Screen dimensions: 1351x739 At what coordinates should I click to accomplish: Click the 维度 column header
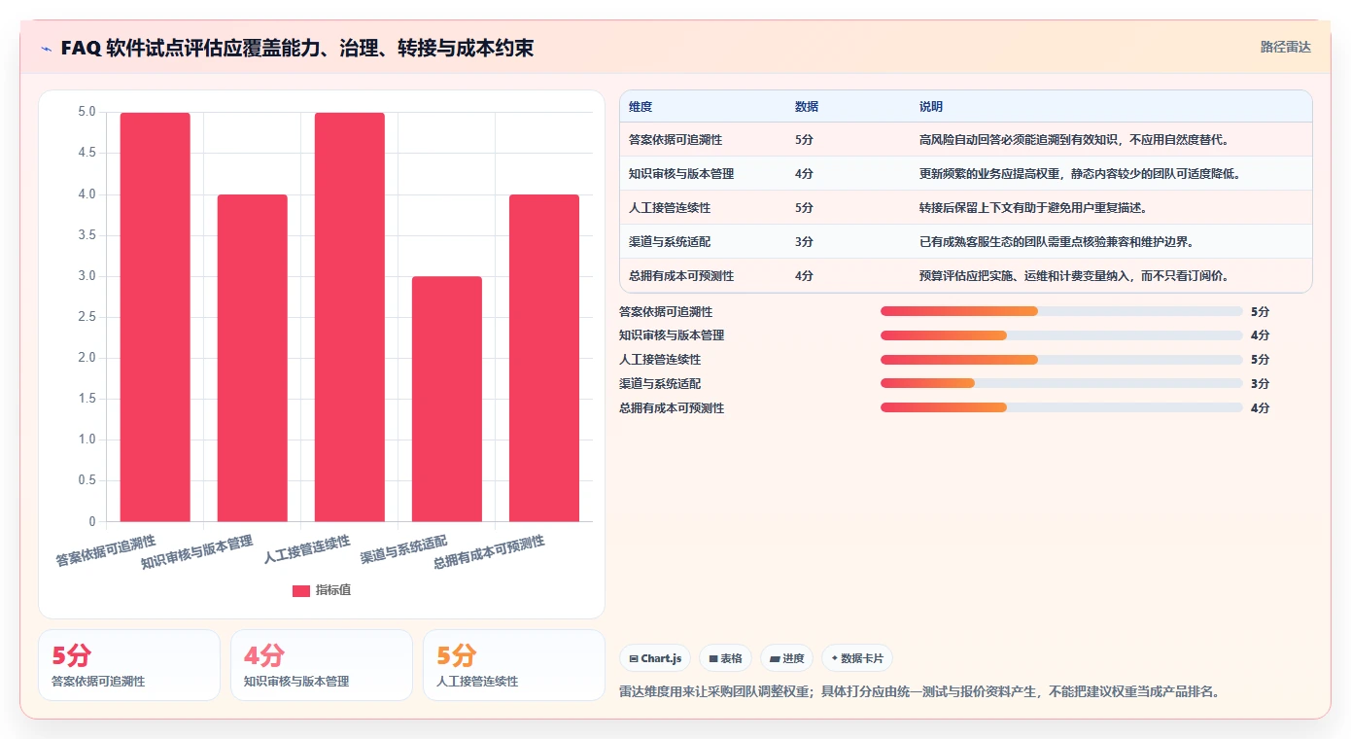(x=641, y=107)
